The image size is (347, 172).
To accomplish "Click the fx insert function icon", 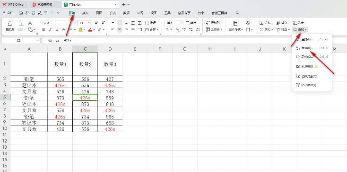I will (x=58, y=41).
